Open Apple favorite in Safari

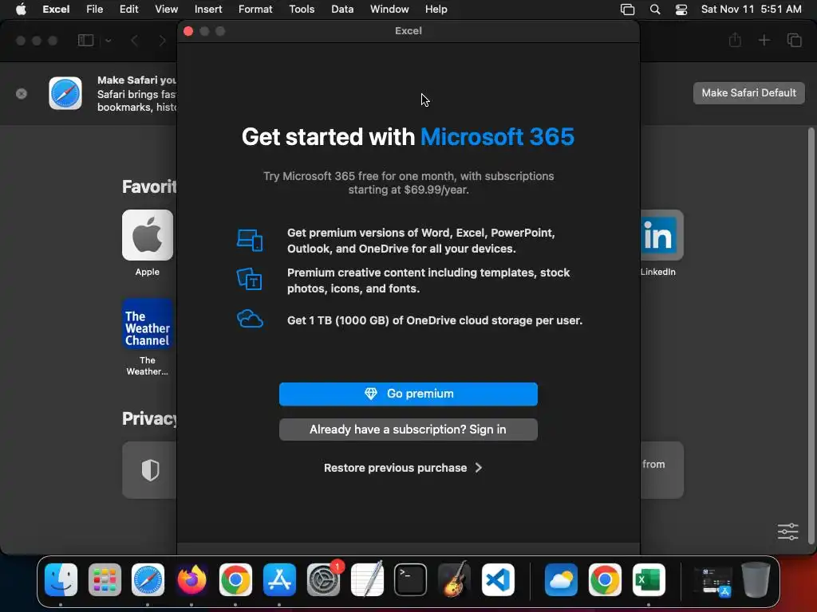pyautogui.click(x=148, y=235)
